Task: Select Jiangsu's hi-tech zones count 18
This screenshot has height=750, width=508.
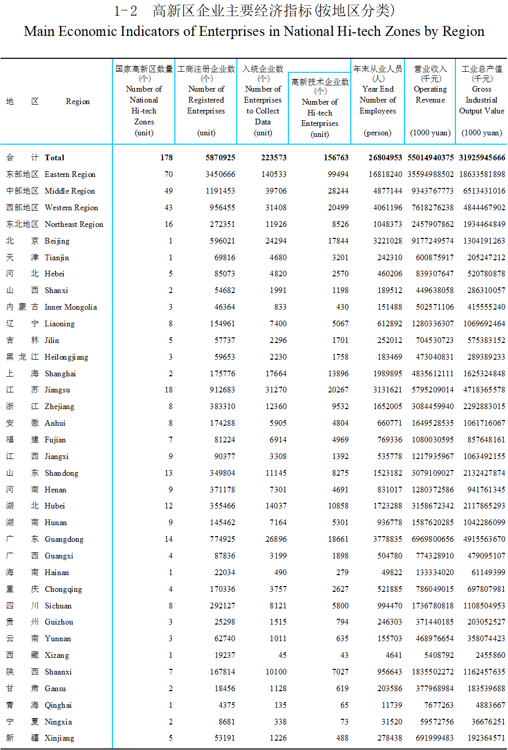Action: (x=169, y=390)
